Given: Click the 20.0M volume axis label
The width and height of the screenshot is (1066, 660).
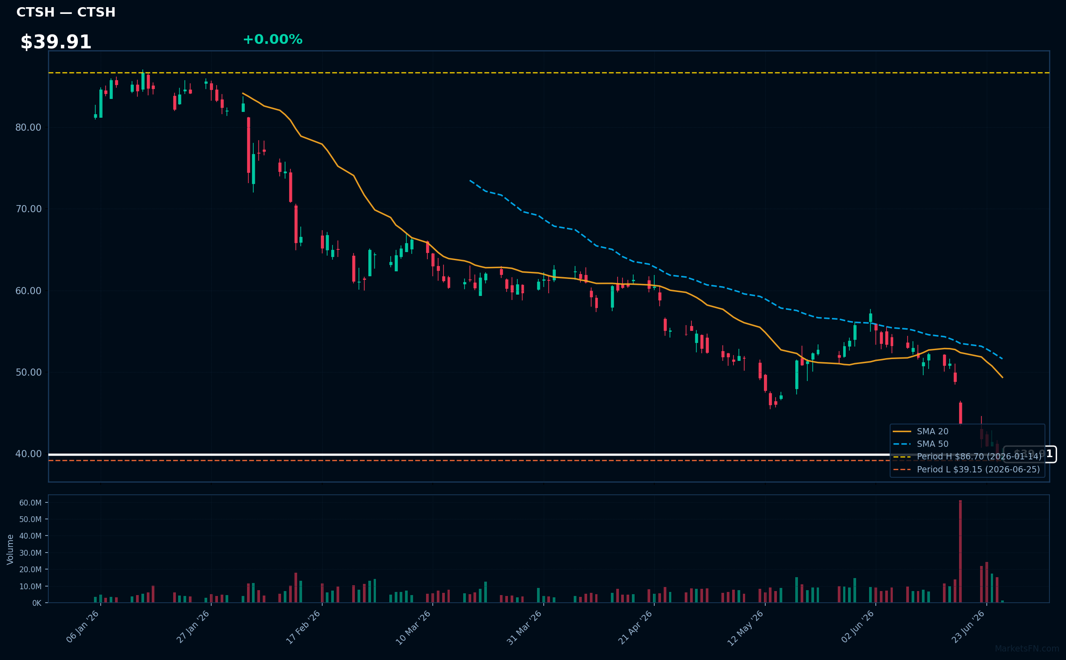Looking at the screenshot, I should 30,570.
